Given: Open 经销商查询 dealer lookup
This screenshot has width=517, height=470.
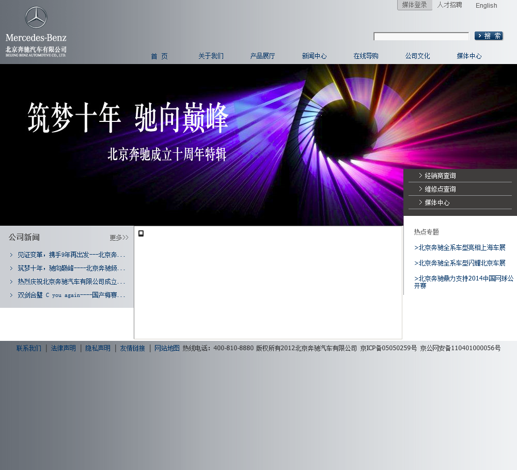Looking at the screenshot, I should coord(440,176).
